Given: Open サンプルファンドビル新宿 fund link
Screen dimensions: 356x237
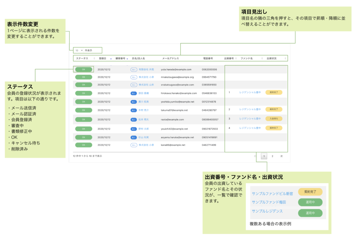Looking at the screenshot, I should [273, 193].
